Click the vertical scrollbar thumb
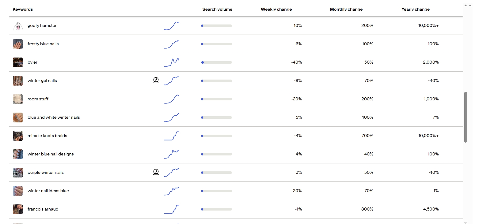The height and width of the screenshot is (224, 486). [x=465, y=117]
